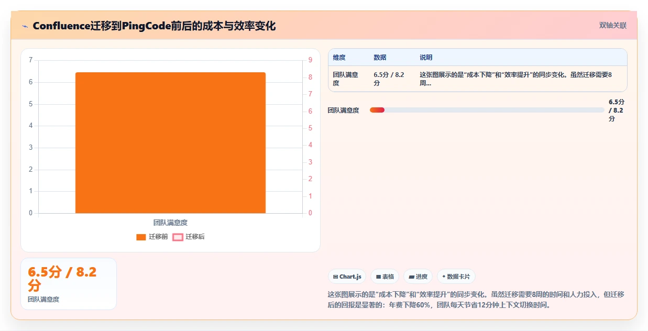Select the 进度 tag chip
Image resolution: width=648 pixels, height=331 pixels.
pos(418,277)
